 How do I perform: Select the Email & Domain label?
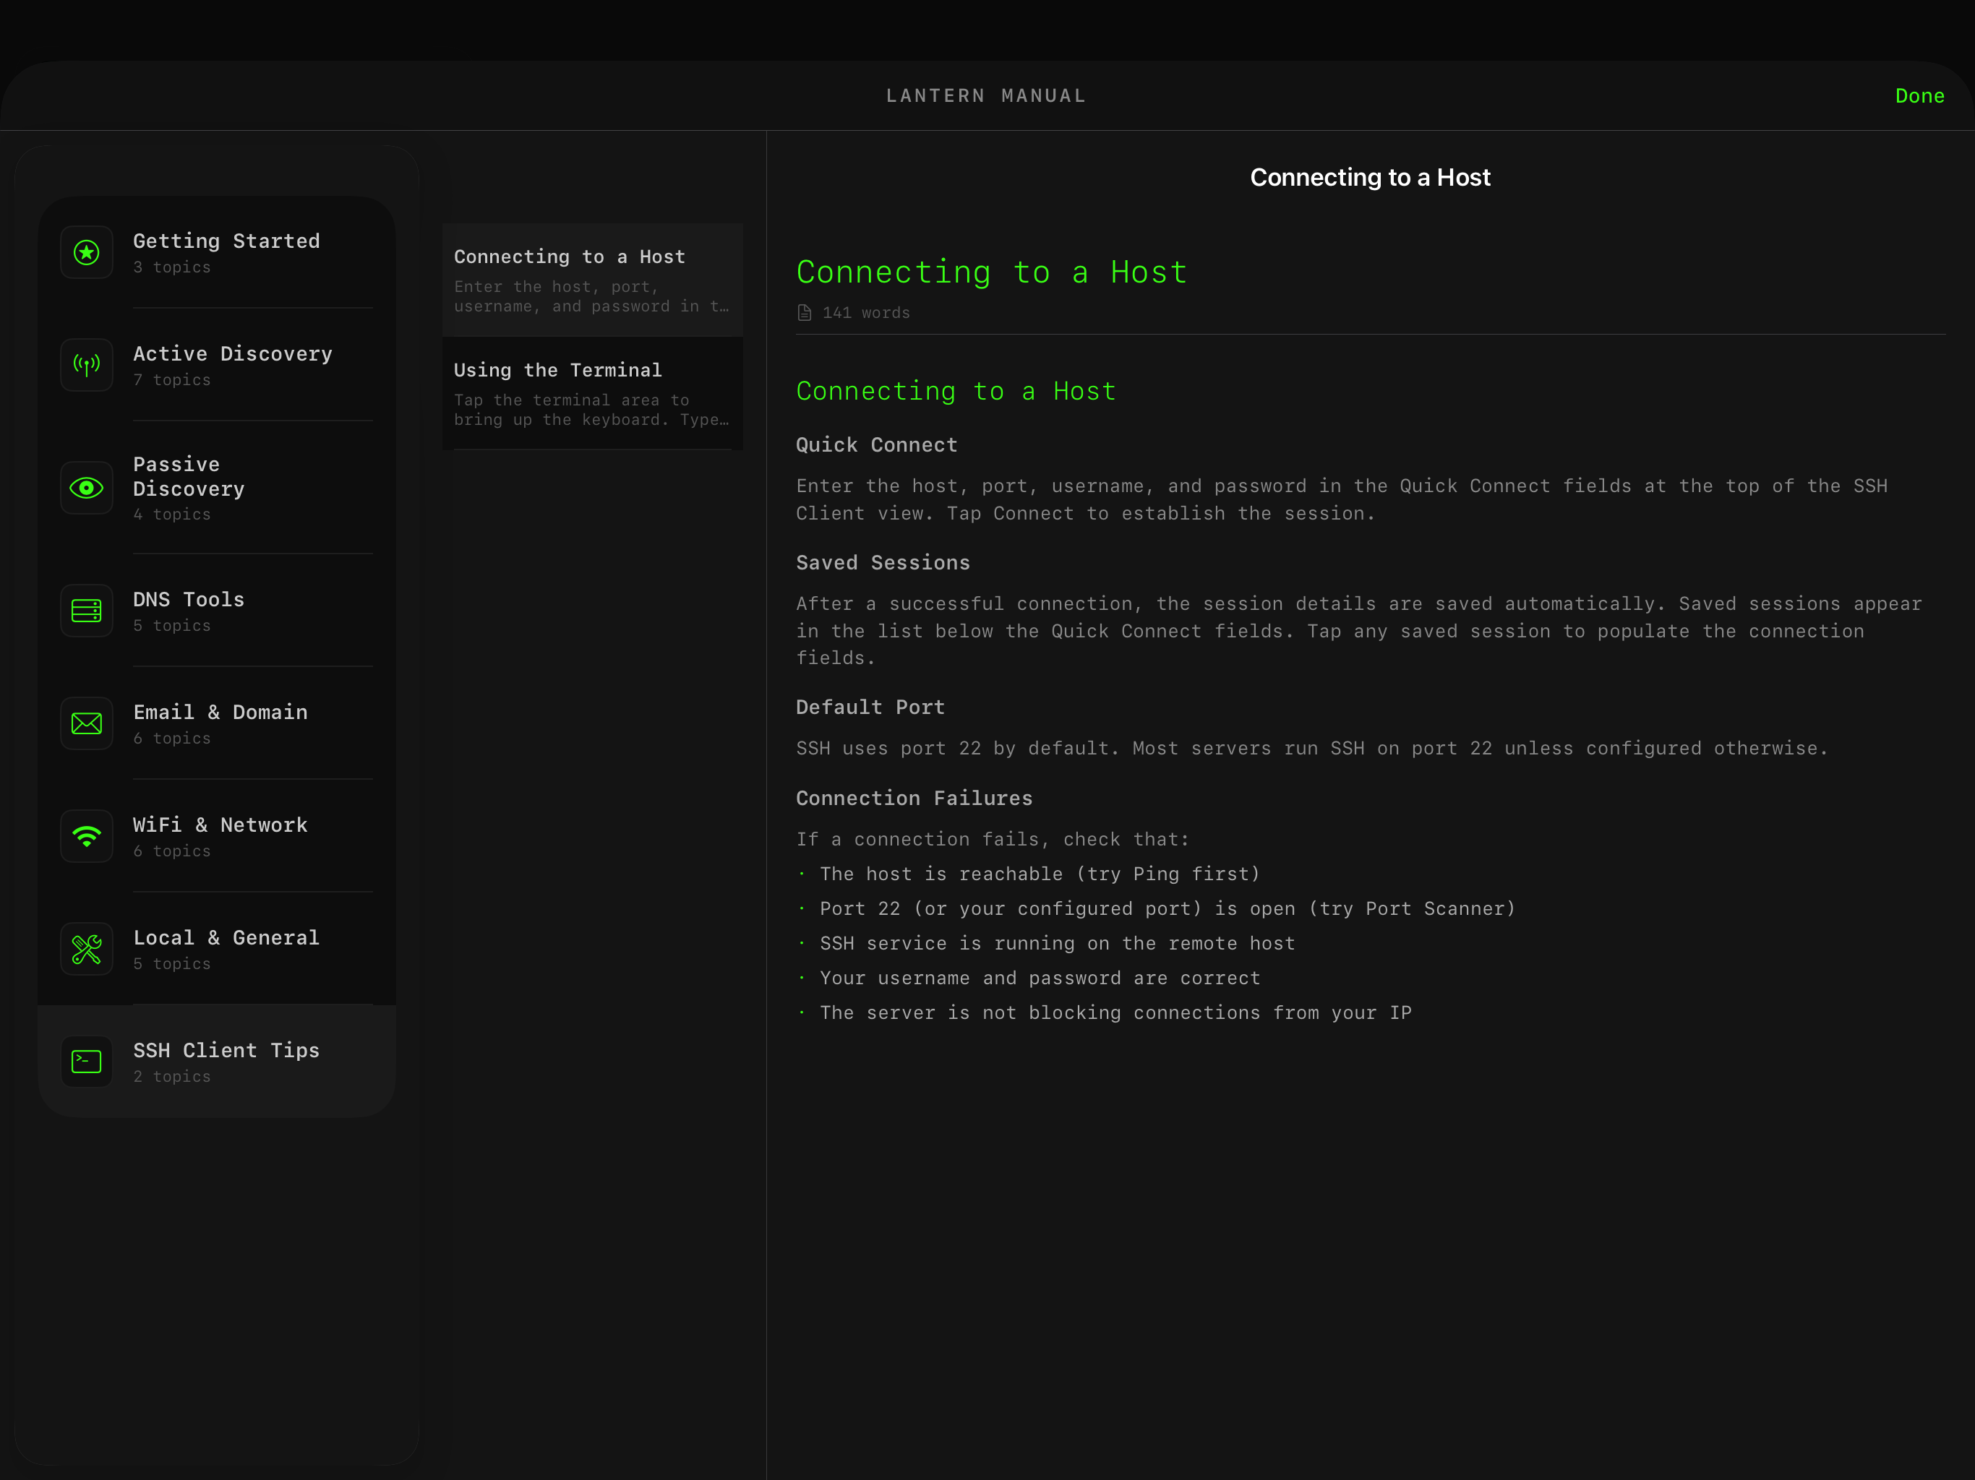(x=220, y=713)
